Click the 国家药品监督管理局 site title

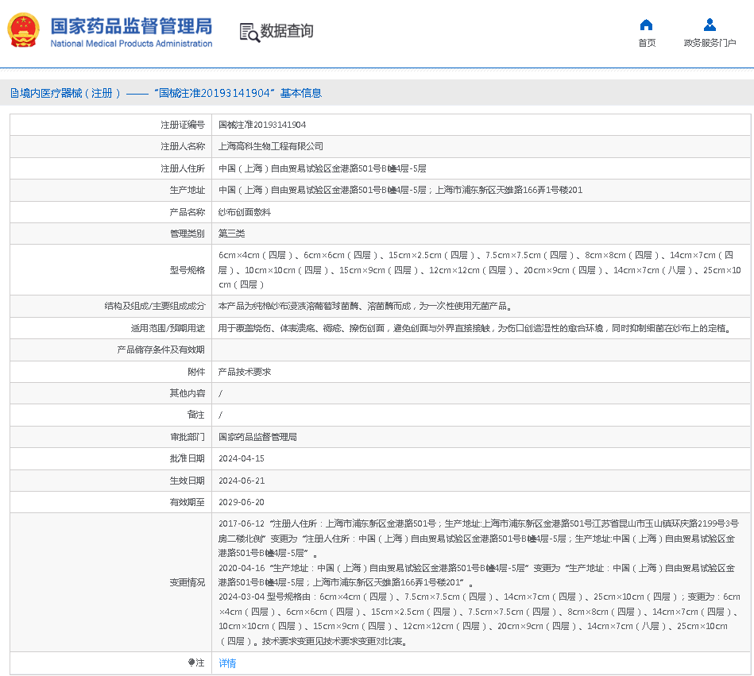[131, 25]
